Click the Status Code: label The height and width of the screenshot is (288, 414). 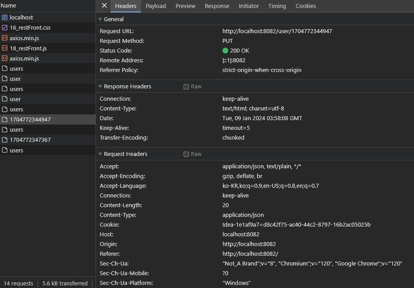click(x=115, y=51)
